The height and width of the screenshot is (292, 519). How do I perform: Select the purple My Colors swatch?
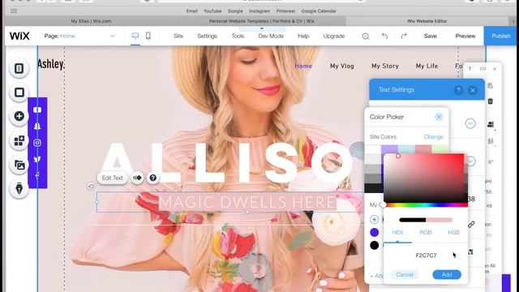point(375,233)
